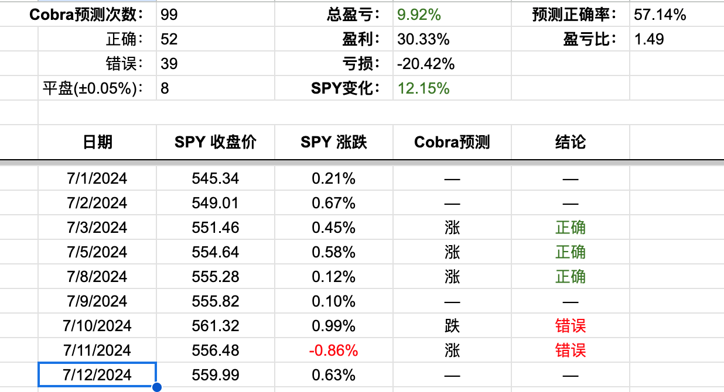This screenshot has height=392, width=724.
Task: Select the SPY 收盘价 header cell
Action: pos(216,142)
